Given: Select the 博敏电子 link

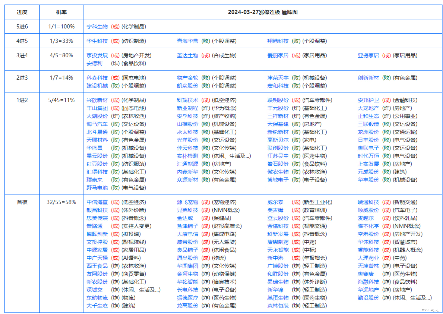Looking at the screenshot, I should [278, 180].
